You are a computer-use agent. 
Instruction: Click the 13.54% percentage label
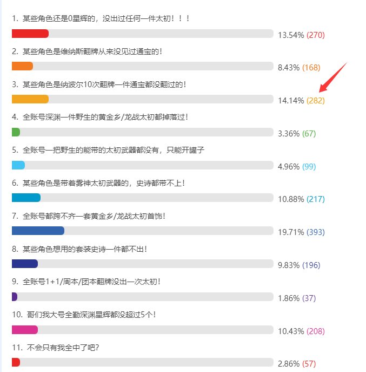tap(291, 35)
